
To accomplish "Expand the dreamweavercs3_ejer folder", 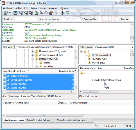I will tap(33, 55).
